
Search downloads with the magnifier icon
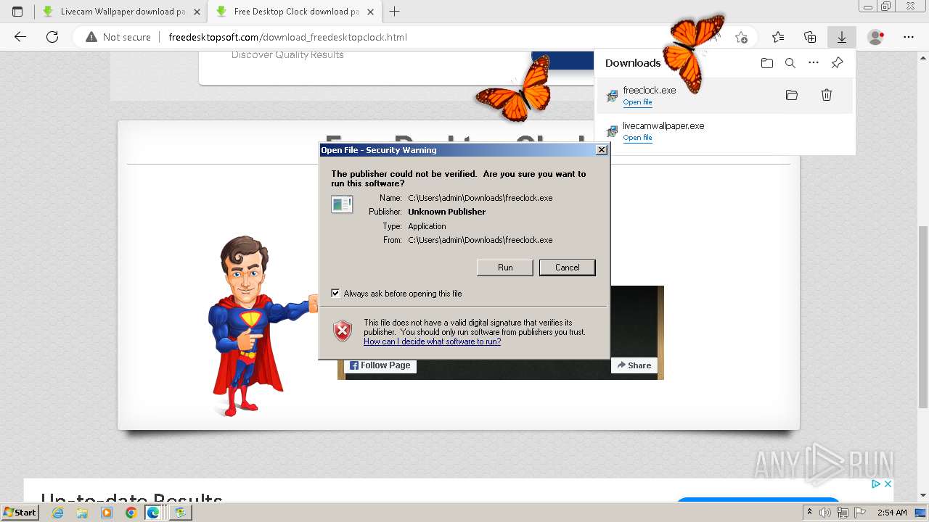[790, 63]
